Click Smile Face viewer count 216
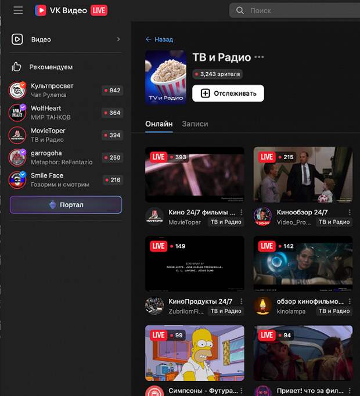Image resolution: width=360 pixels, height=396 pixels. click(113, 180)
